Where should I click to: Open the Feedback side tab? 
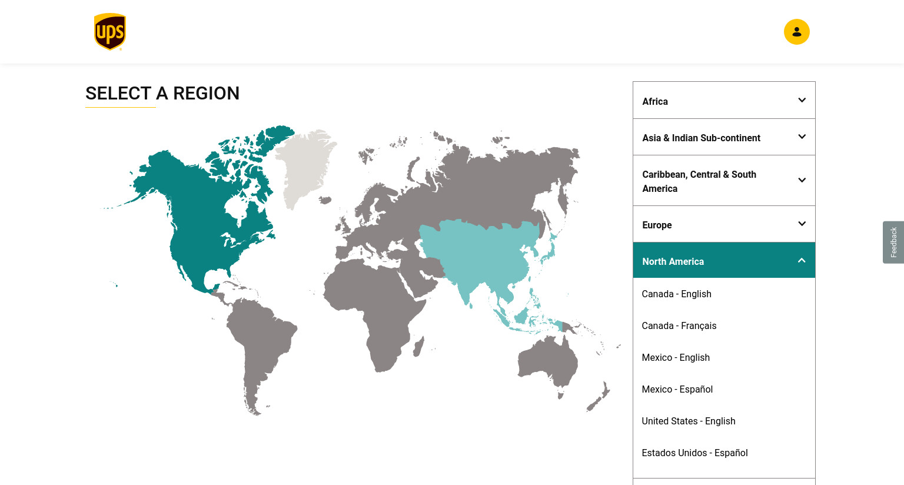point(893,242)
